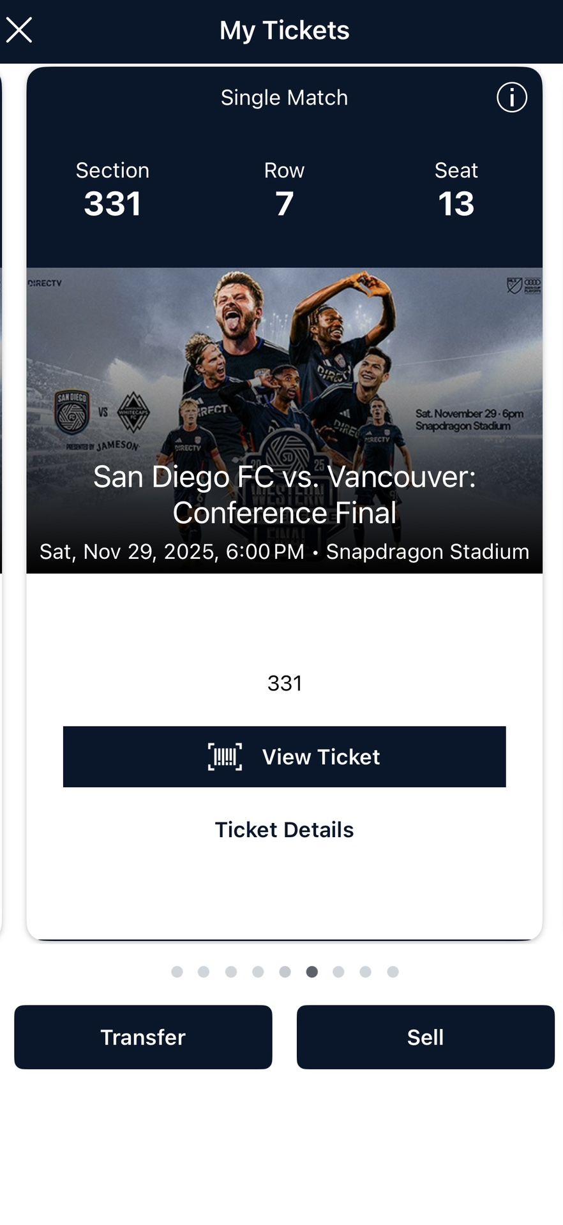Tap the View Ticket bar
The image size is (563, 1225).
(x=284, y=757)
